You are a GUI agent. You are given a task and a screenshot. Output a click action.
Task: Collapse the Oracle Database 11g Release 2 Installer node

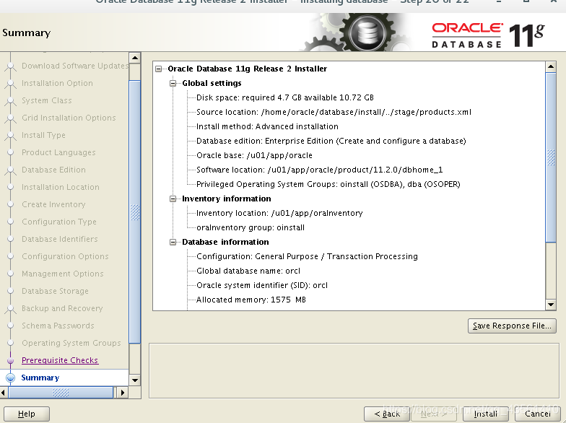159,69
